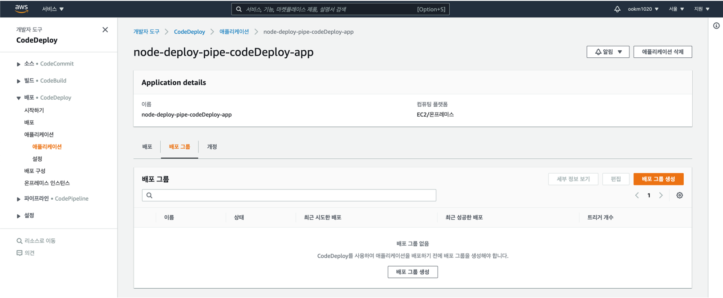Click the 편집 button
Image resolution: width=723 pixels, height=298 pixels.
click(x=616, y=179)
